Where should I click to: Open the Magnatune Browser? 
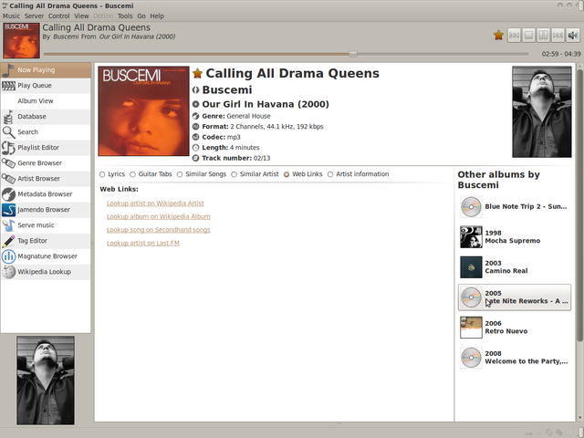click(x=46, y=256)
